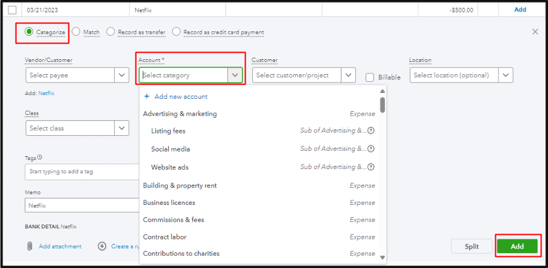548x268 pixels.
Task: Open the Select payee dropdown
Action: click(122, 75)
